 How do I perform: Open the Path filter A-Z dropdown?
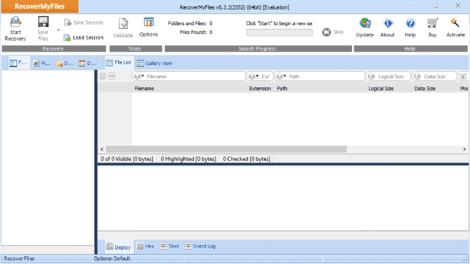tap(281, 76)
